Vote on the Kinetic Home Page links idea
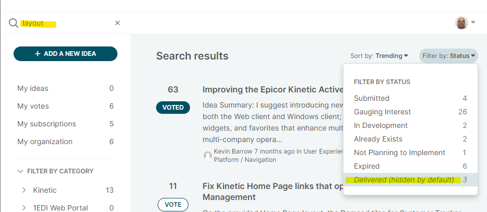This screenshot has height=212, width=487. [x=173, y=205]
